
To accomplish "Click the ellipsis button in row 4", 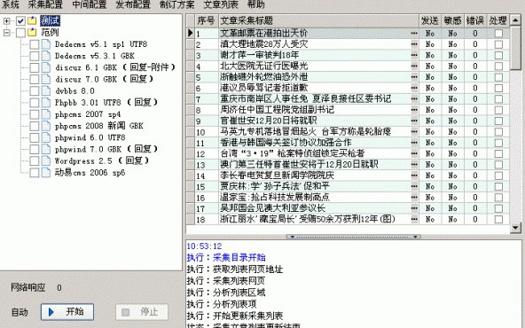I will [x=414, y=66].
